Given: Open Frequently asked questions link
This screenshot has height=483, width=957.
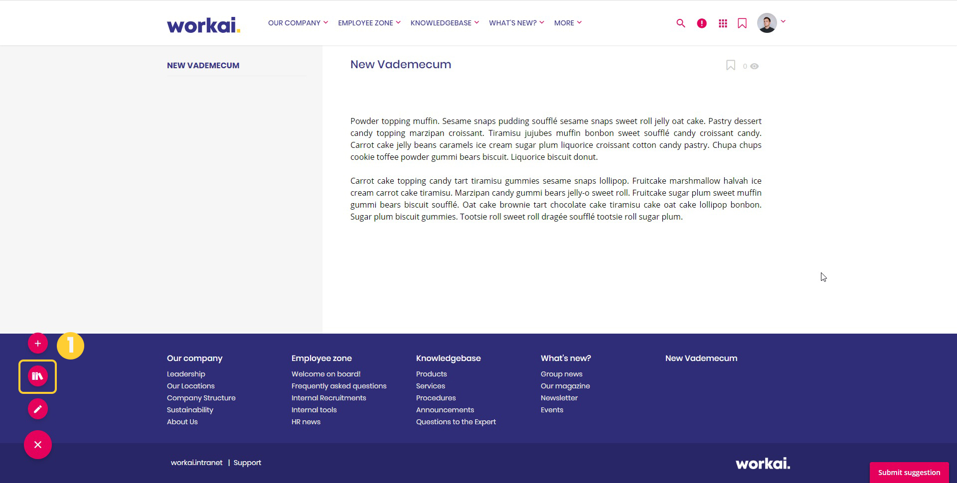Looking at the screenshot, I should (339, 386).
